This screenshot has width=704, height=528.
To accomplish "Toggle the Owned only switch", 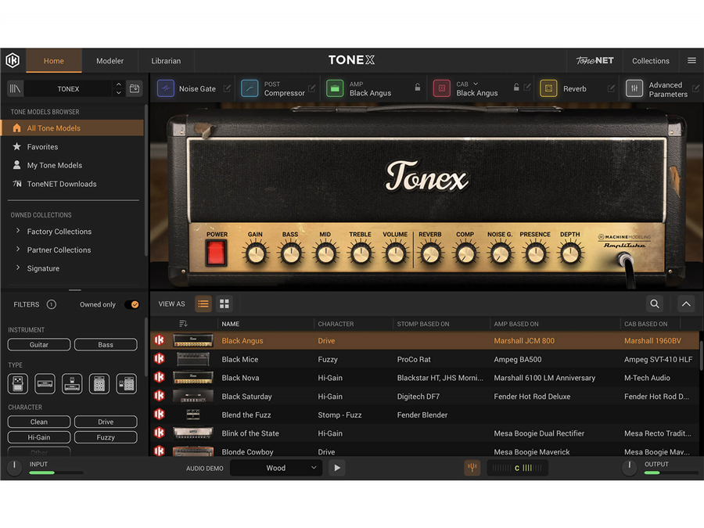I will 134,304.
